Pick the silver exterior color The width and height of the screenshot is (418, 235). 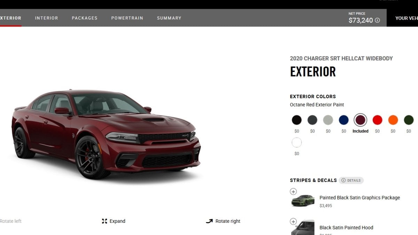pos(328,120)
